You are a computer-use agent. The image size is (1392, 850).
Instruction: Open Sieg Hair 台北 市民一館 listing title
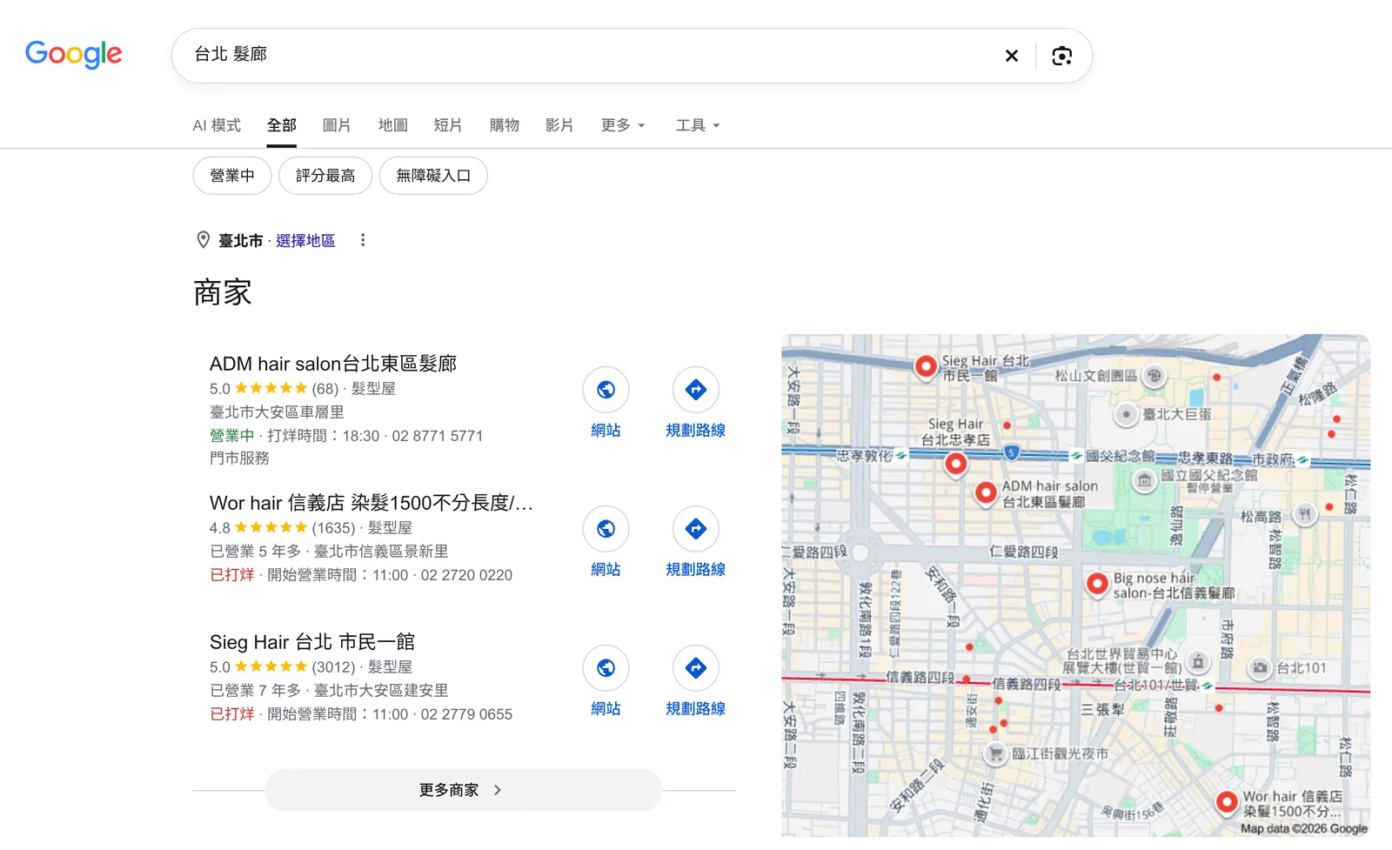tap(312, 642)
